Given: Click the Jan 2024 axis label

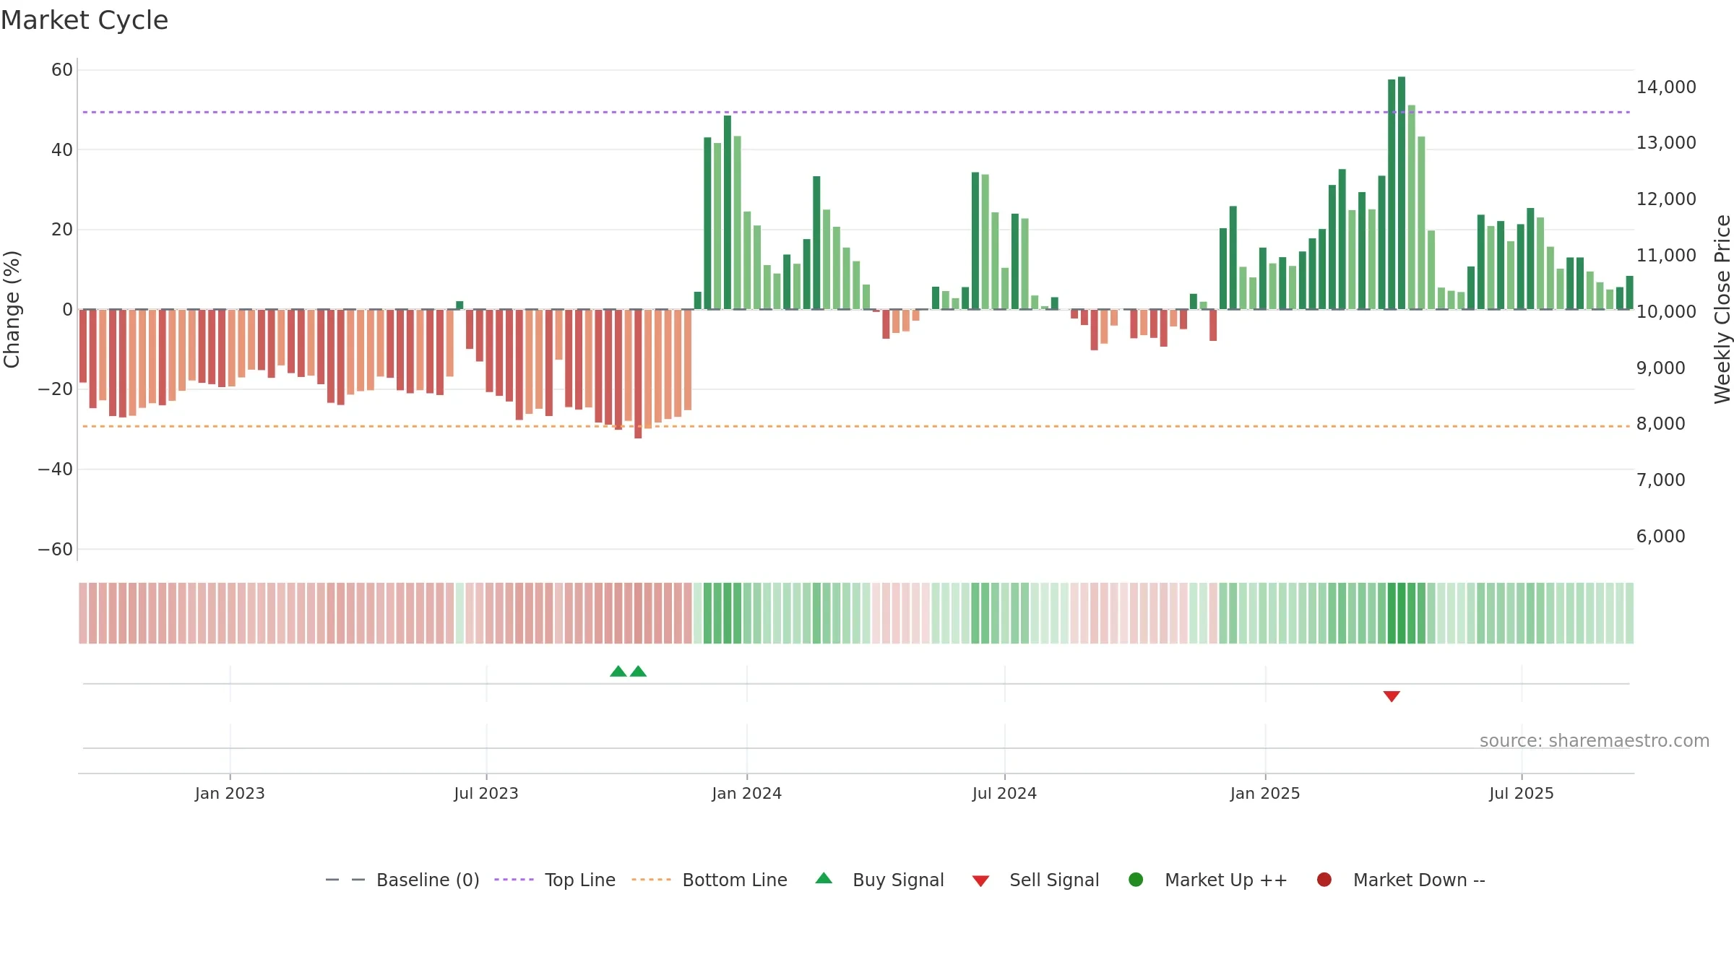Looking at the screenshot, I should [747, 794].
